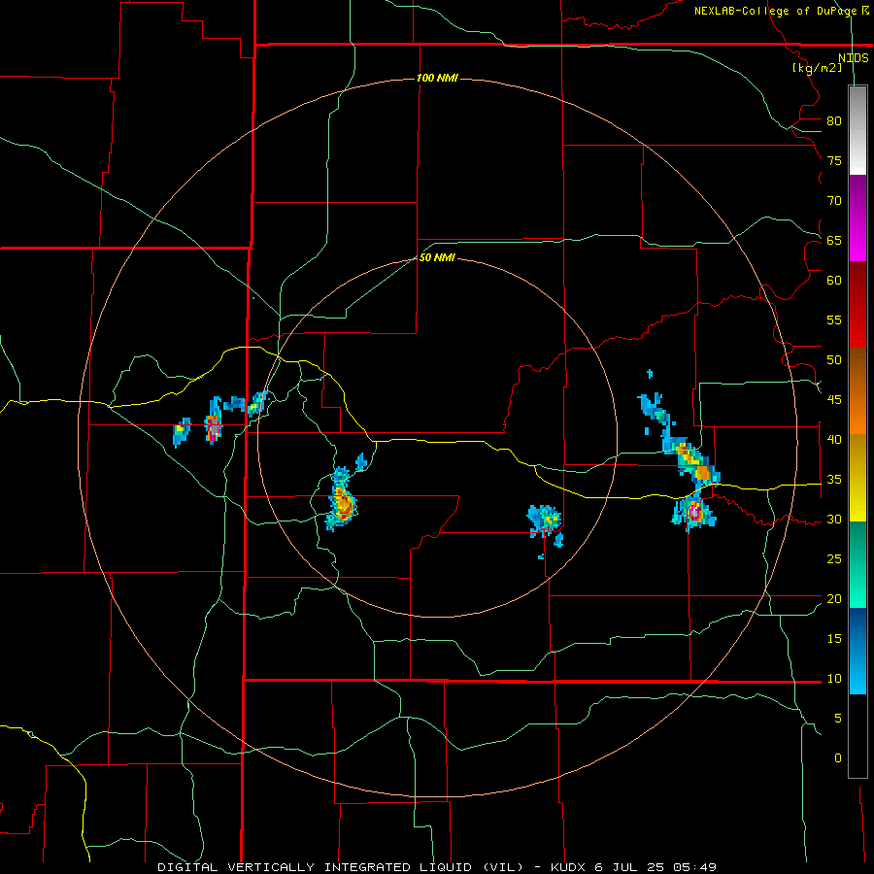The height and width of the screenshot is (874, 874).
Task: Click the white-gray segment of the color bar
Action: tap(857, 130)
